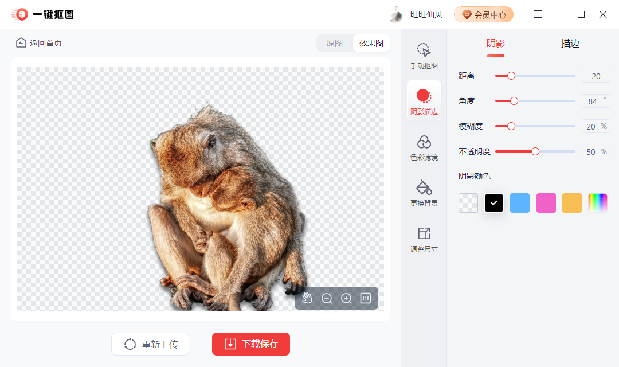This screenshot has width=619, height=367.
Task: Zoom out on the canvas
Action: tap(327, 298)
